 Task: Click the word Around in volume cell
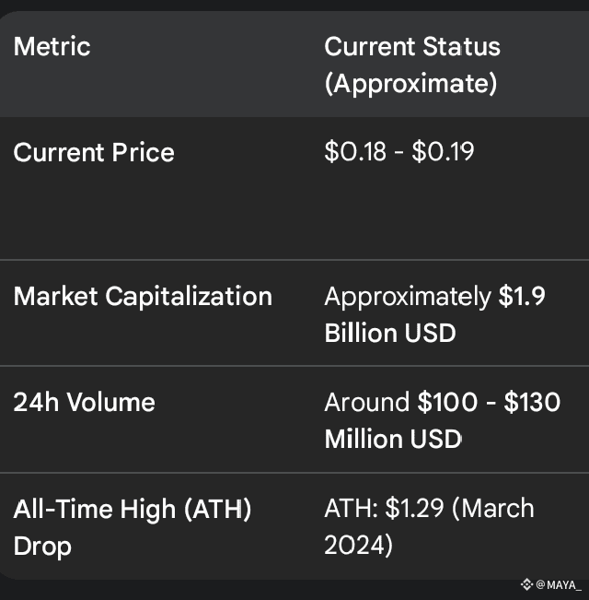click(x=367, y=402)
